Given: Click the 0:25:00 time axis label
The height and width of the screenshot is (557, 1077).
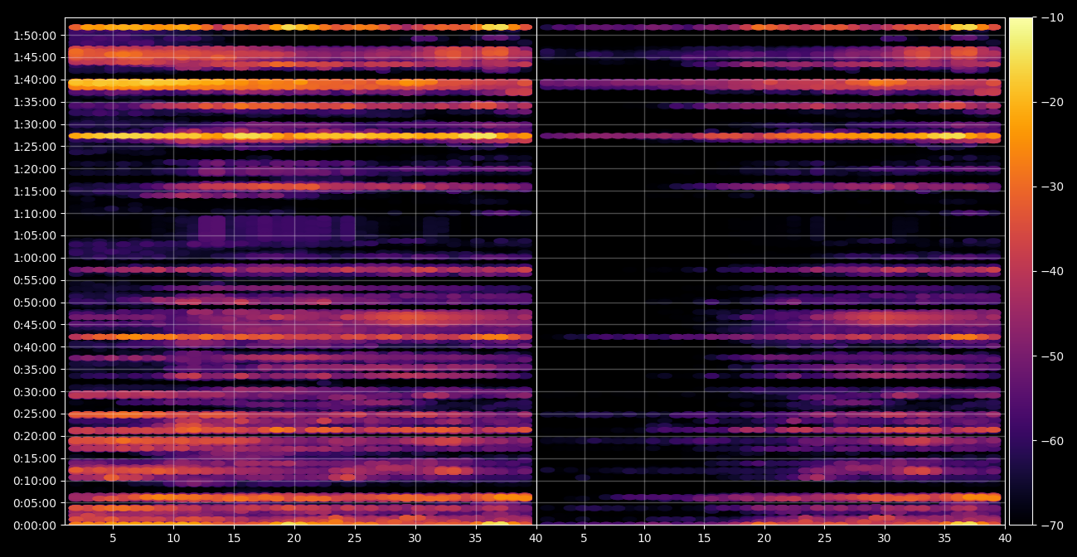Looking at the screenshot, I should pyautogui.click(x=34, y=414).
